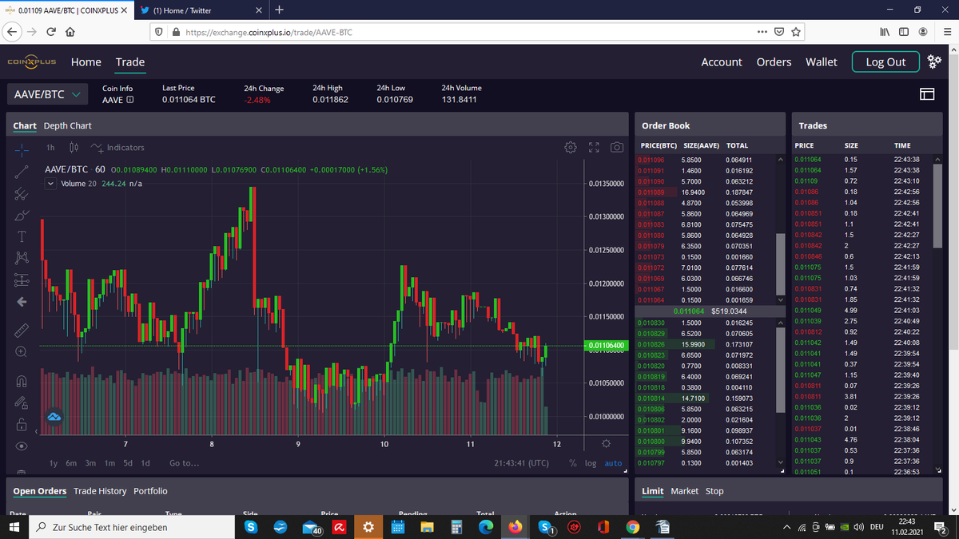Viewport: 959px width, 539px height.
Task: Click the CoinxPlus logo
Action: point(32,61)
